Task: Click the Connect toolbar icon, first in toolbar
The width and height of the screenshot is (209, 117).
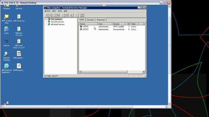Action: 46,15
